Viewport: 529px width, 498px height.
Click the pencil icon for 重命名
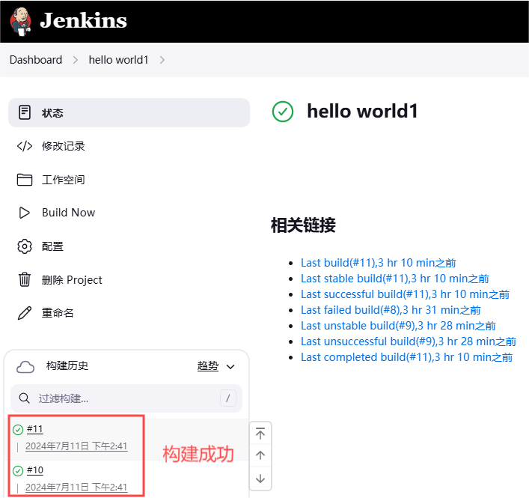(x=24, y=313)
